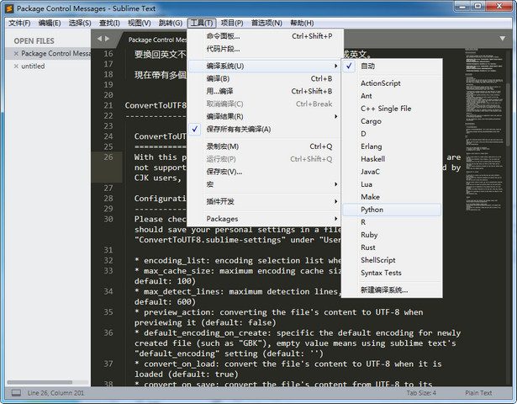Select R build system

click(392, 222)
